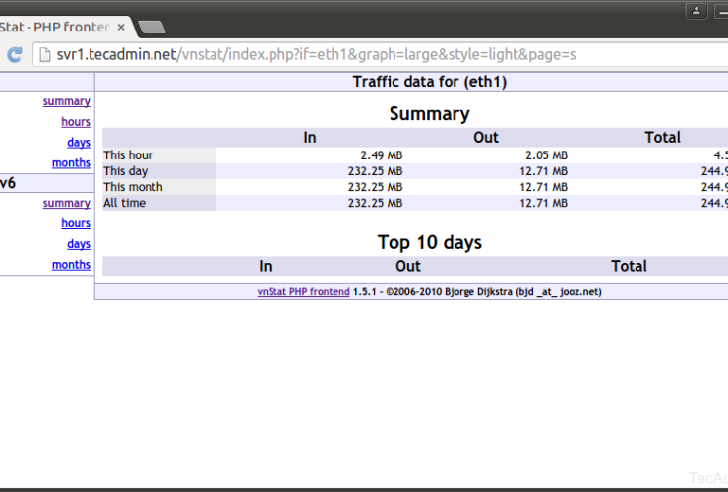Screen dimensions: 728x492
Task: Open the months link above the v6 heading
Action: 71,163
